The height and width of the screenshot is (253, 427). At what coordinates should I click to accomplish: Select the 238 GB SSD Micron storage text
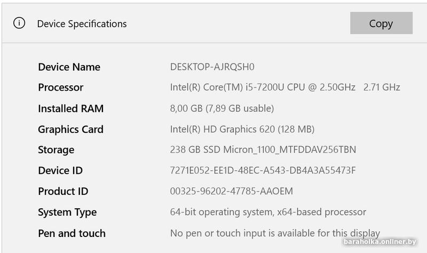pos(263,150)
